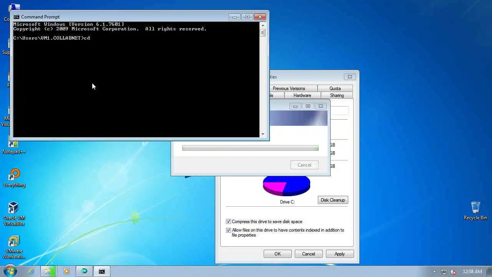492x277 pixels.
Task: Click the Command Prompt scrollbar thumb
Action: tap(263, 33)
